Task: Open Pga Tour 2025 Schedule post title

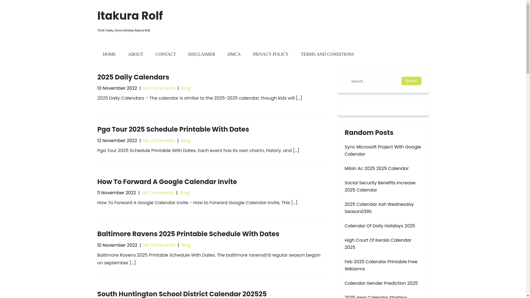Action: point(173,129)
